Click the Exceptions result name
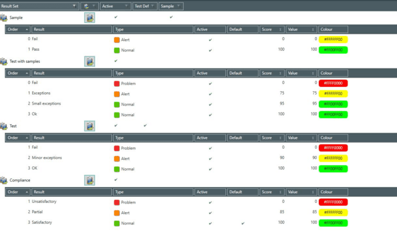 coord(41,94)
